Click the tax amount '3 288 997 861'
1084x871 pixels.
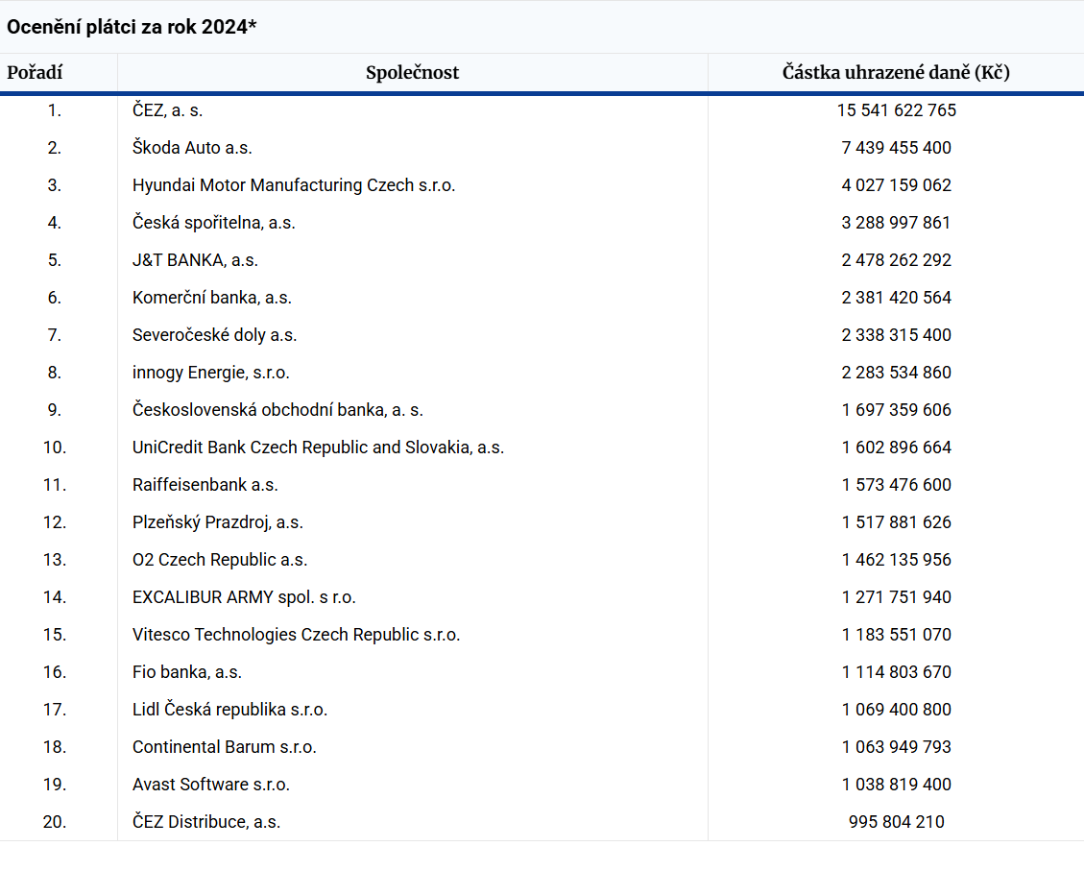pyautogui.click(x=897, y=223)
